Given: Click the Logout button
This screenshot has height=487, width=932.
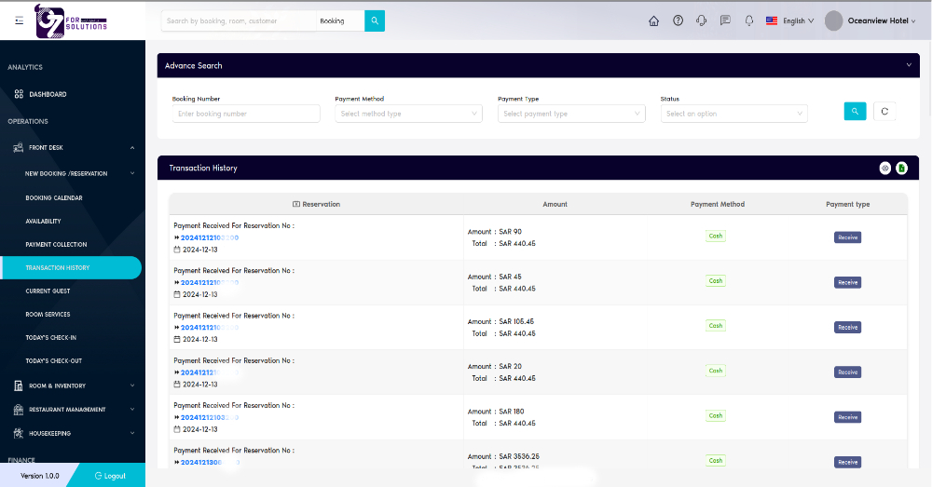Looking at the screenshot, I should click(x=110, y=476).
